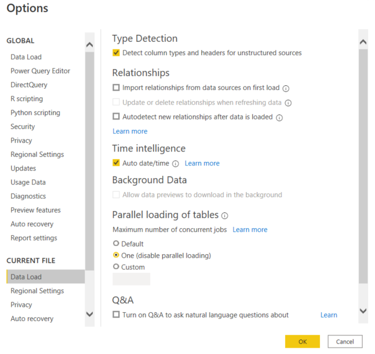
Task: Click up arrow of the navigation sidebar scrollbar
Action: 90,45
